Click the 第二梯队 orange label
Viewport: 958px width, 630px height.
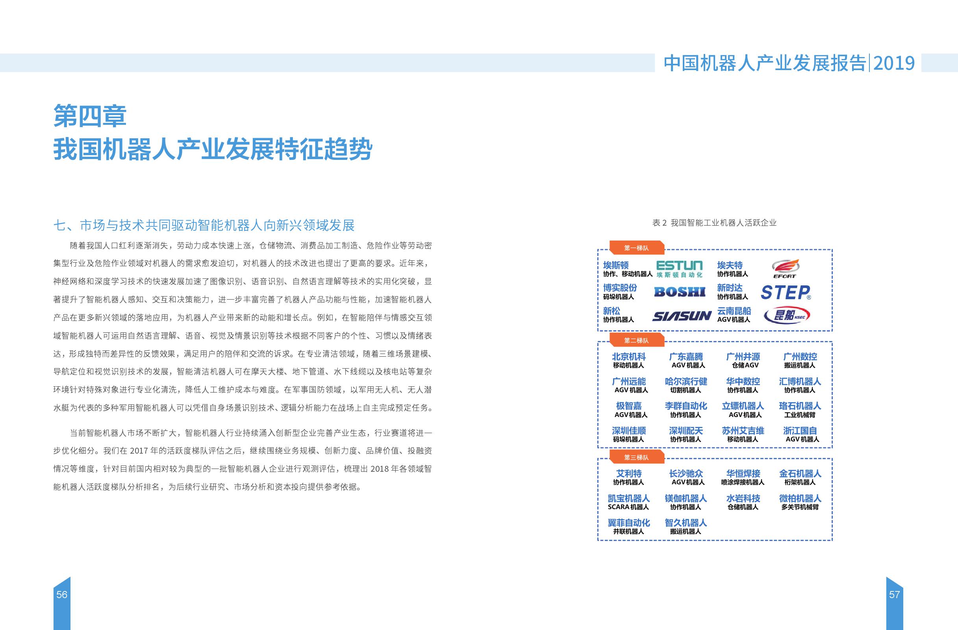tap(636, 341)
